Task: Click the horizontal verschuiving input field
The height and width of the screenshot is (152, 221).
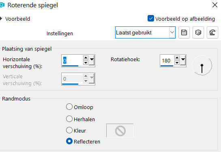Action: pyautogui.click(x=72, y=60)
